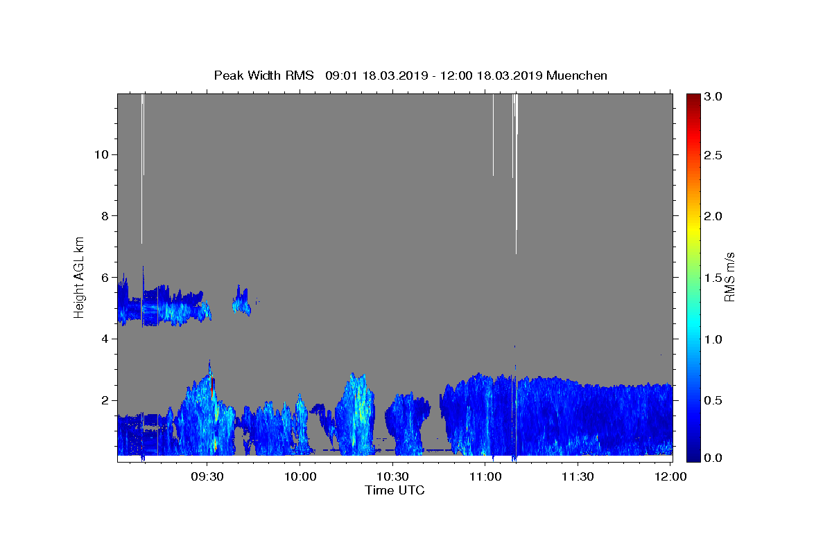This screenshot has height=554, width=832.
Task: Click the 12:00 time tick label
Action: point(670,476)
